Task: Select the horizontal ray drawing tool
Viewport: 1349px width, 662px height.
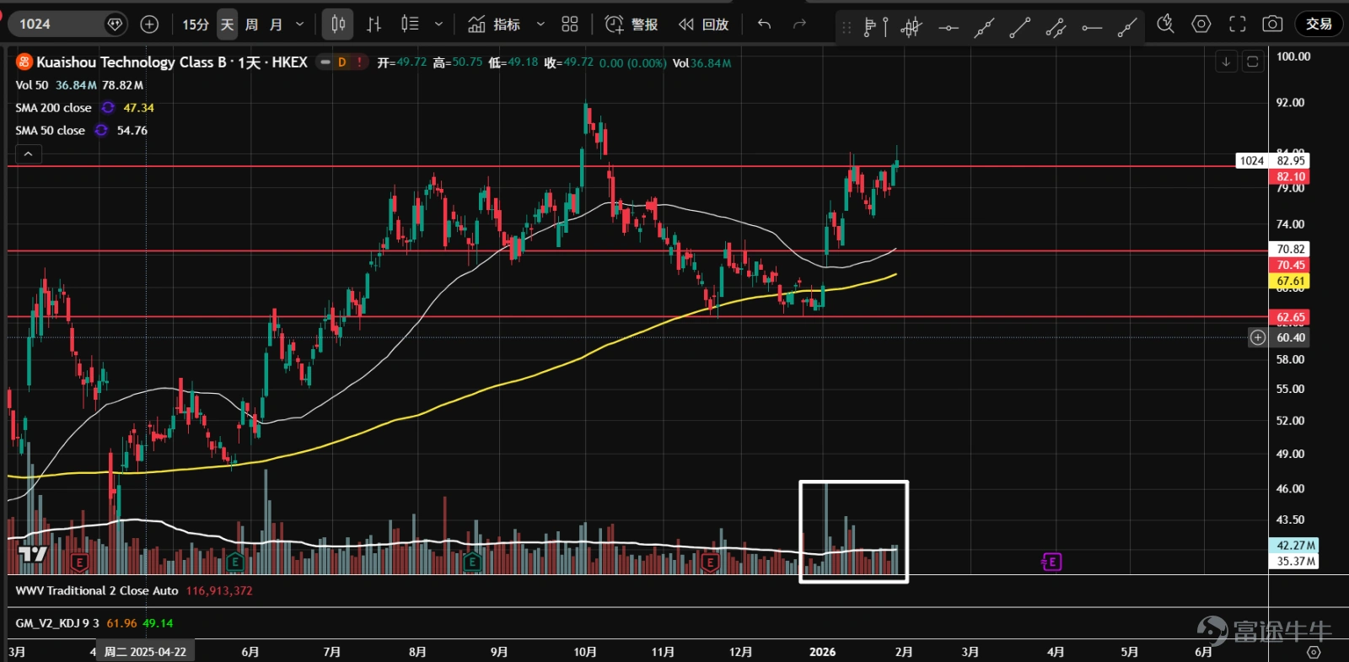Action: (x=1092, y=27)
